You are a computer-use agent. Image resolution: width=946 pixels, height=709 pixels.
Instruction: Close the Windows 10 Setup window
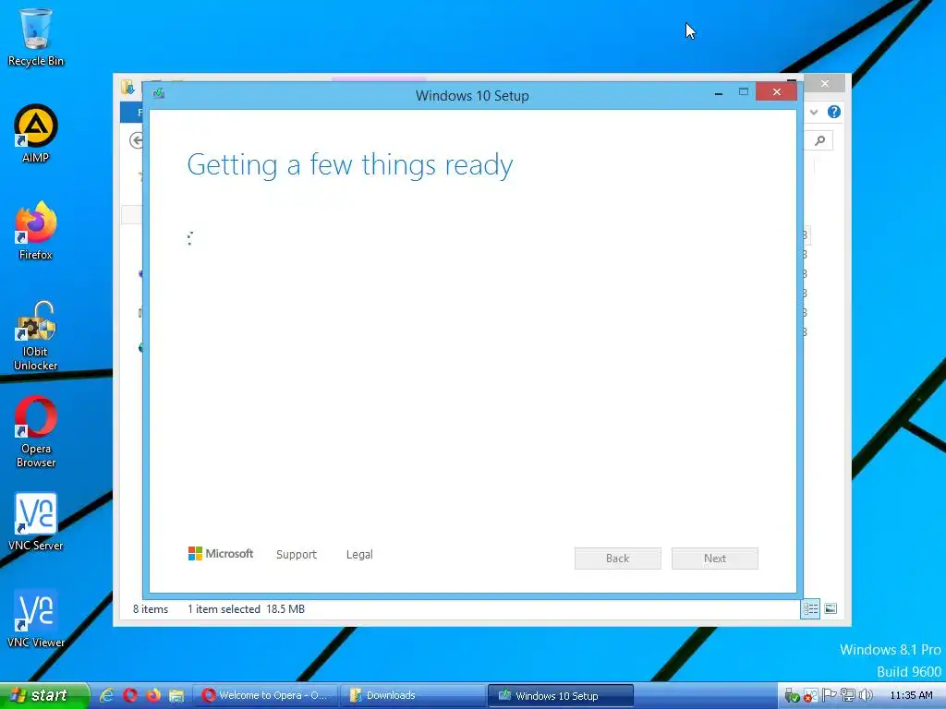coord(776,91)
